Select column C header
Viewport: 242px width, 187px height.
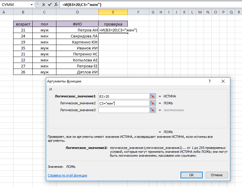click(x=44, y=12)
